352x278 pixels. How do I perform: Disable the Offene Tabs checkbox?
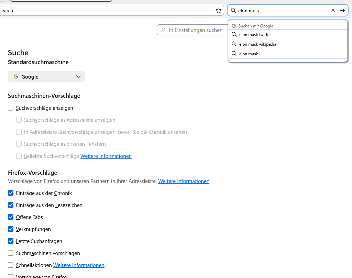point(11,217)
